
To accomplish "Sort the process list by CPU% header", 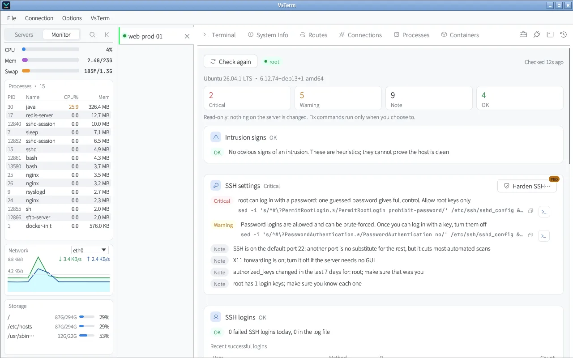I will pos(71,97).
